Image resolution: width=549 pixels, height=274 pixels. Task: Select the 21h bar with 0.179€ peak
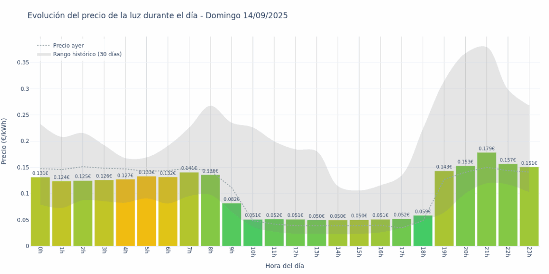click(486, 199)
